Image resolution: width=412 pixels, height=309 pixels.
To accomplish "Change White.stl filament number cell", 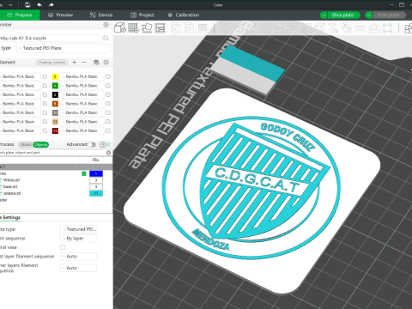I will click(96, 180).
